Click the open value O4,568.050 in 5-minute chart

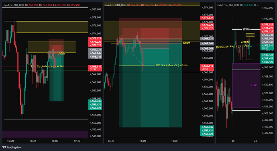31,5
